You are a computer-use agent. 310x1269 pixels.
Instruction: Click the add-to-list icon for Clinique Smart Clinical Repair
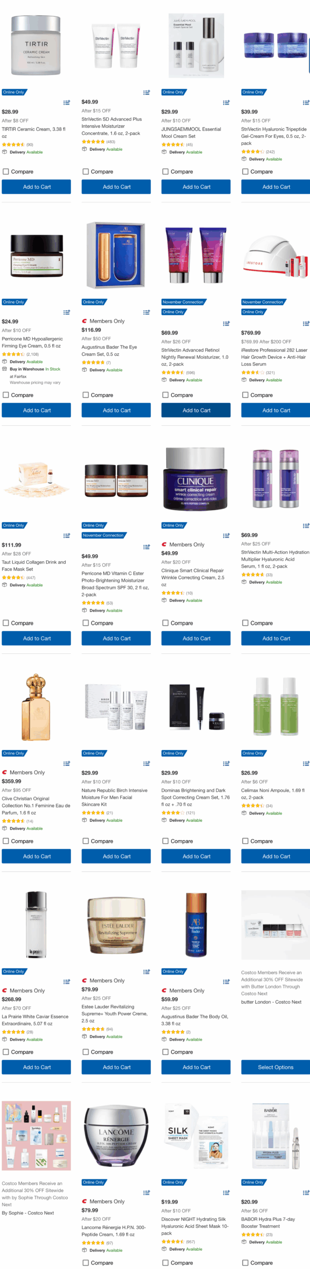[226, 535]
